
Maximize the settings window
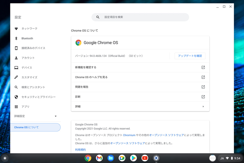(224, 6)
